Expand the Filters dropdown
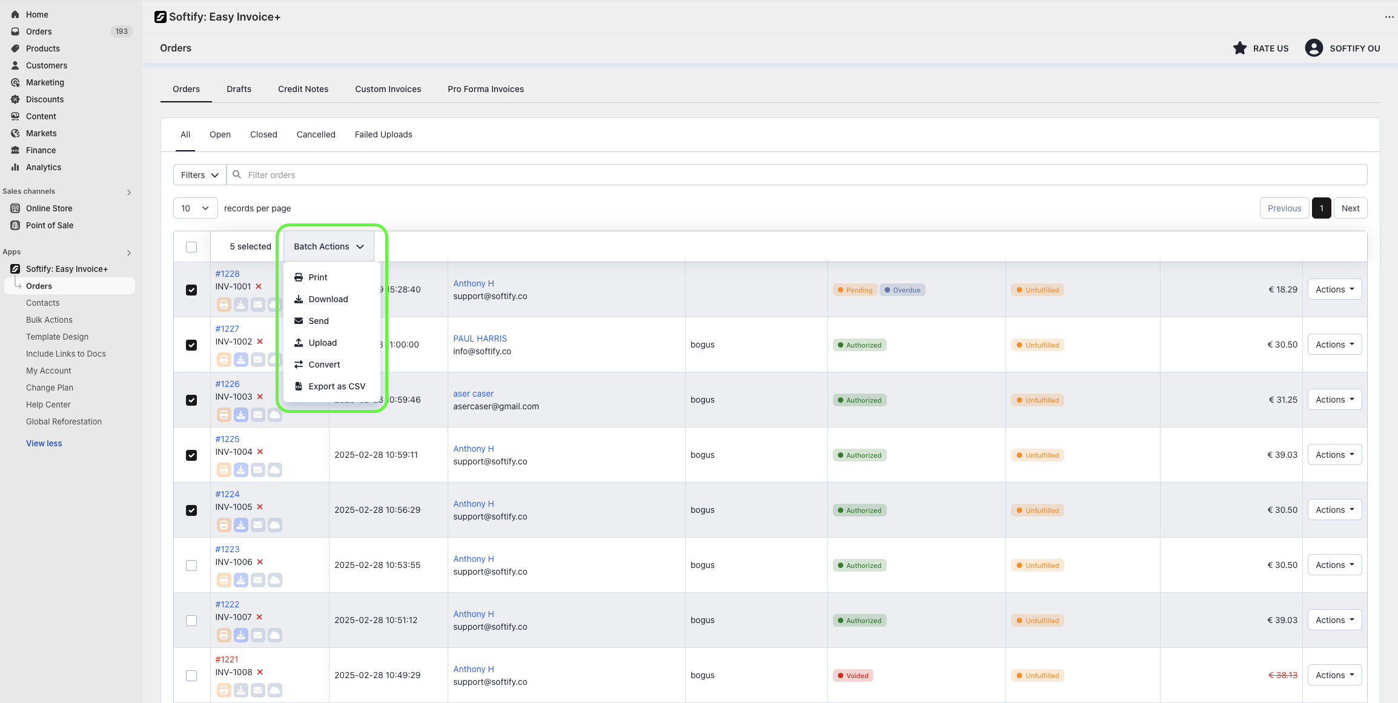1398x703 pixels. tap(199, 175)
